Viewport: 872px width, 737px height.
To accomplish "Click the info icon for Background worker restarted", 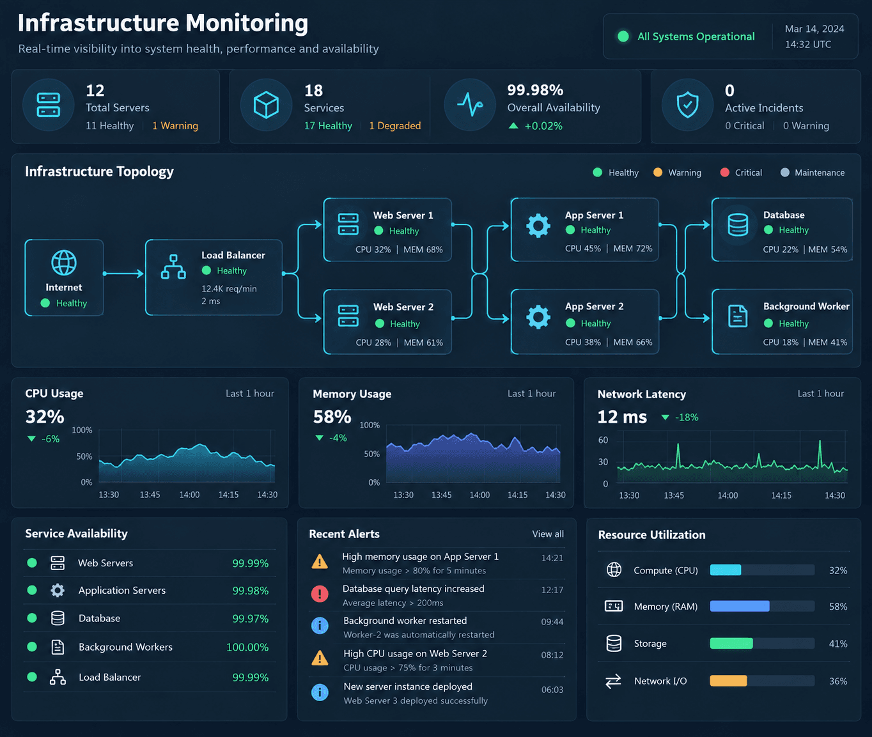I will (320, 626).
